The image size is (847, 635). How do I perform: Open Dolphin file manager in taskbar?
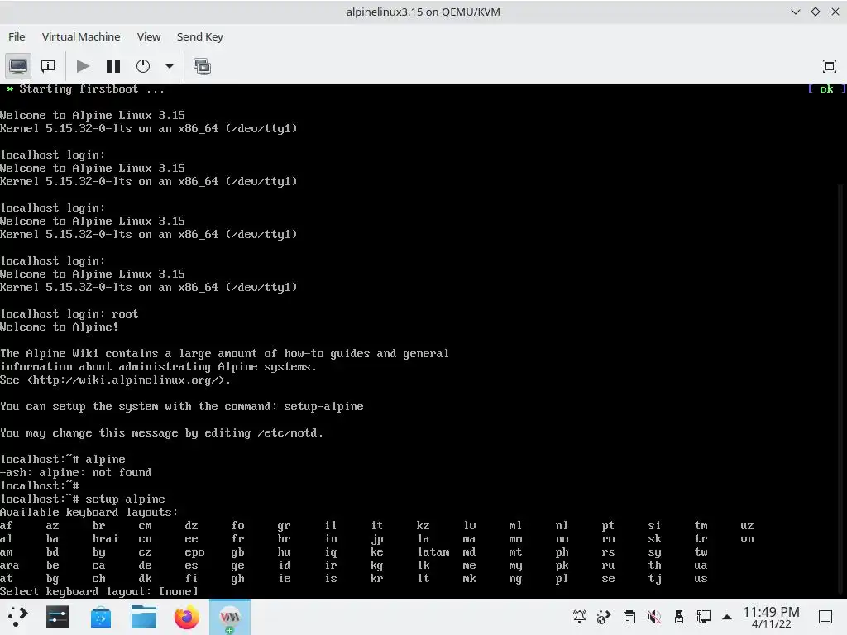click(144, 617)
